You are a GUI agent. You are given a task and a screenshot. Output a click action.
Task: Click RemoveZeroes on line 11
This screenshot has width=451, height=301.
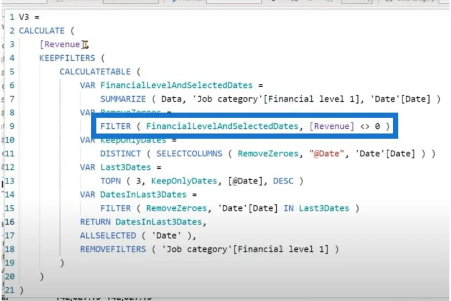coord(268,154)
